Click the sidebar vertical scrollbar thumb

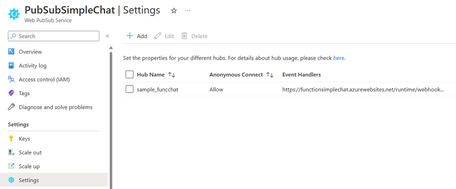coord(111,120)
